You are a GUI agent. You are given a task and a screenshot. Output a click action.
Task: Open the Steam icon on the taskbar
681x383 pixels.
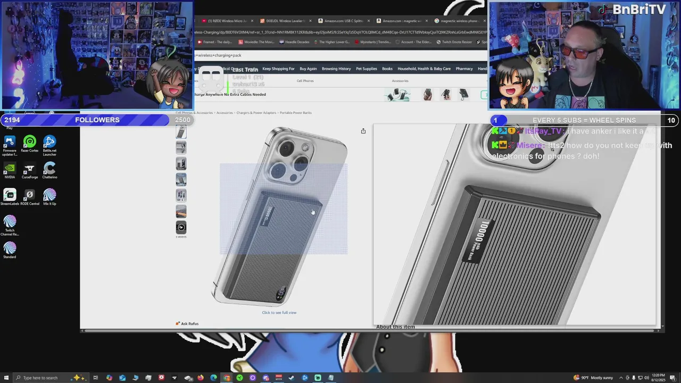(x=292, y=378)
